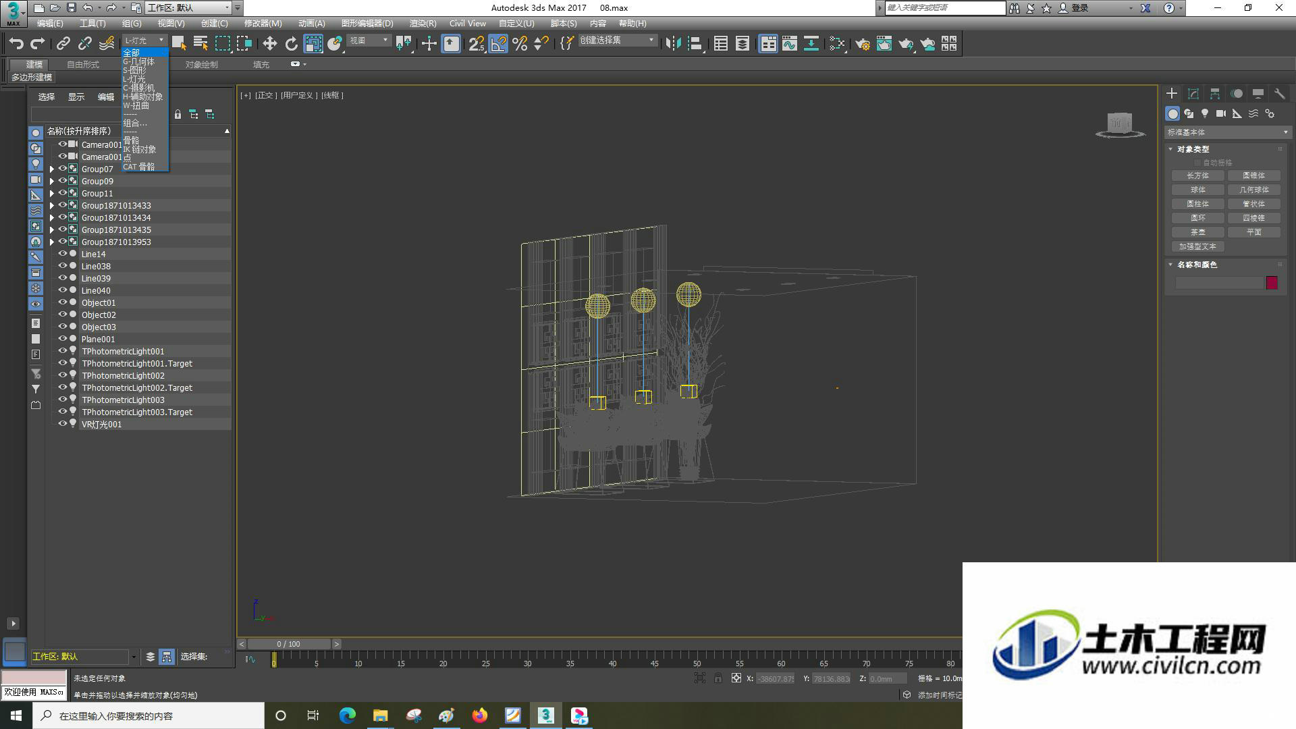Click the Mirror tool icon
The height and width of the screenshot is (729, 1296).
pos(673,44)
